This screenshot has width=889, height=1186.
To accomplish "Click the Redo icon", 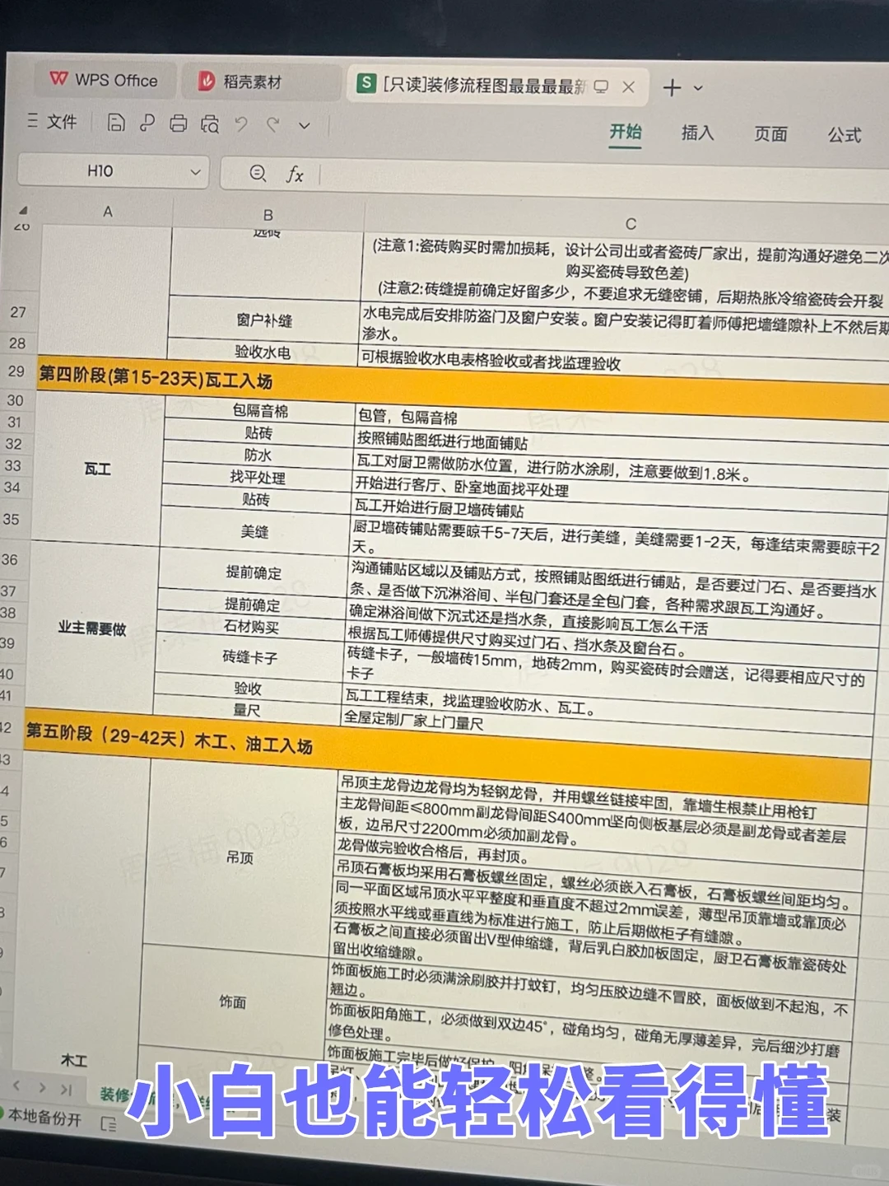I will click(x=272, y=124).
